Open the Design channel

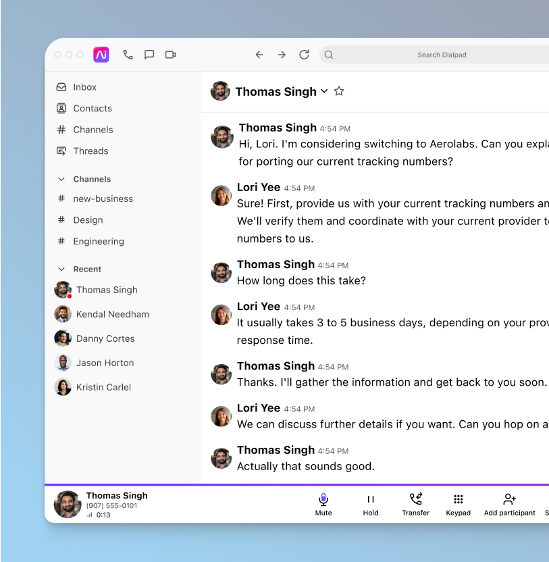click(88, 220)
